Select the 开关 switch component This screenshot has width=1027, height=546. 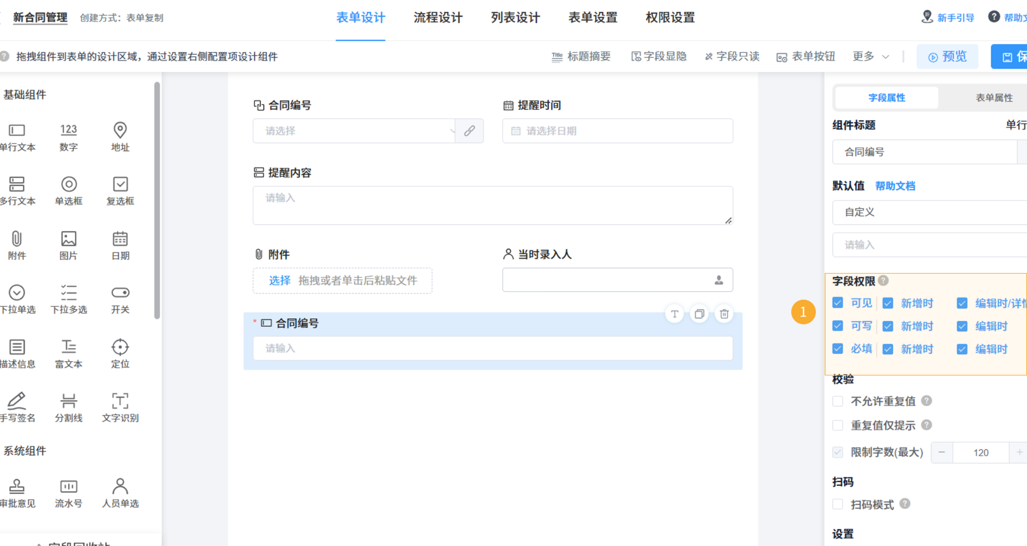(x=120, y=299)
